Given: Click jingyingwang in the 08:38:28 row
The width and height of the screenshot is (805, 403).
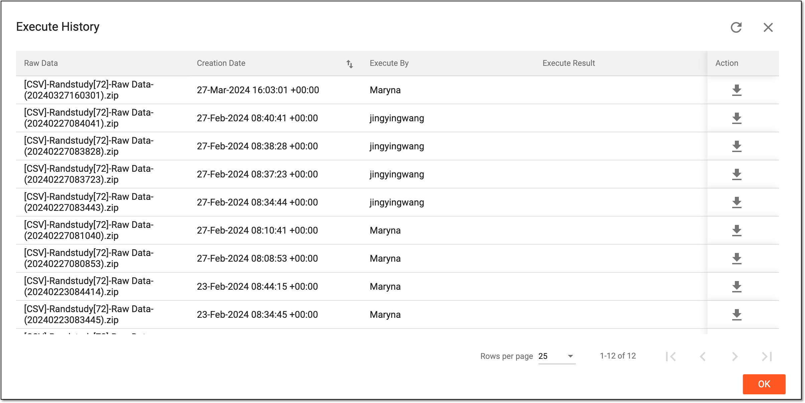Looking at the screenshot, I should coord(397,146).
